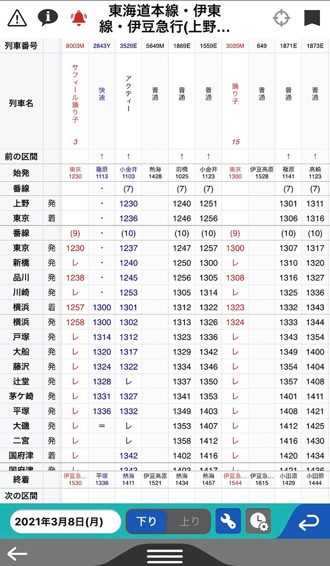Tap the 大磯 station row label
Screen dimensions: 330x566
(21, 426)
